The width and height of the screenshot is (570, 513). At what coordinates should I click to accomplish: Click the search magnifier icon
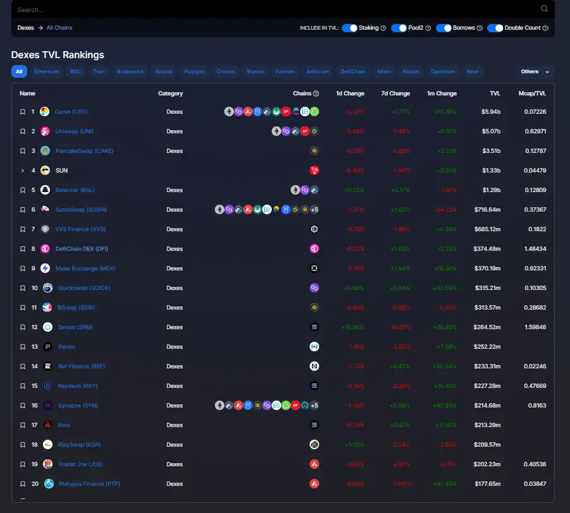(x=544, y=9)
